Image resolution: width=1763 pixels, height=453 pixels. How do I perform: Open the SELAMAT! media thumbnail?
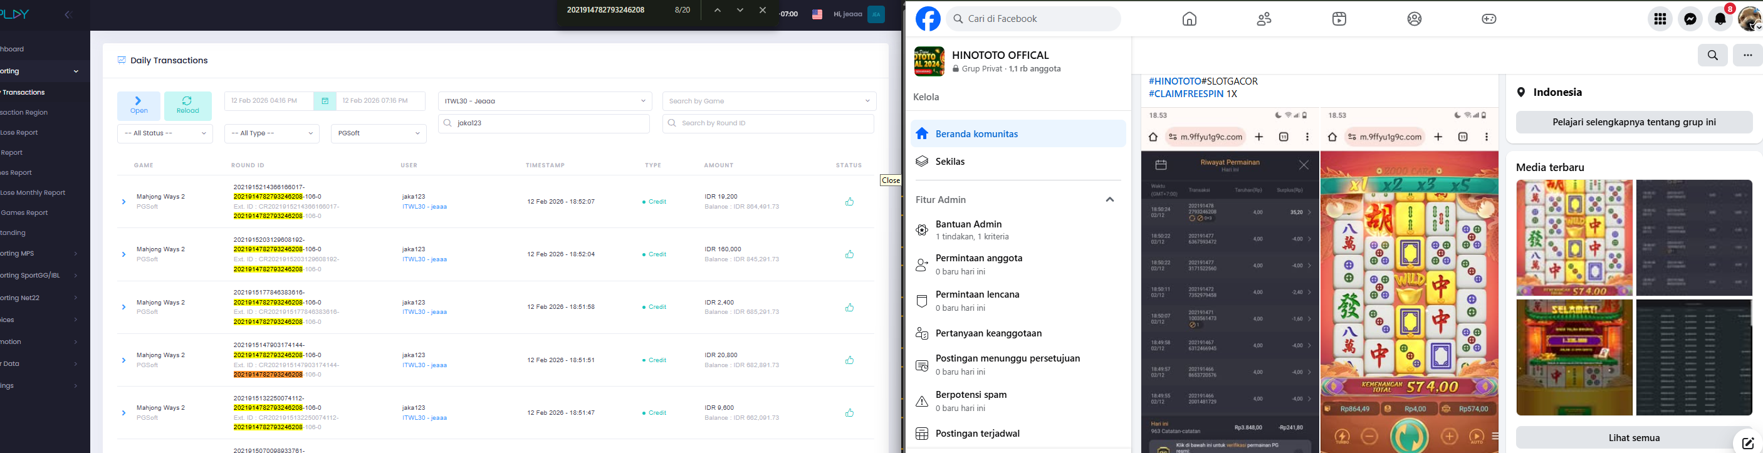(x=1574, y=357)
